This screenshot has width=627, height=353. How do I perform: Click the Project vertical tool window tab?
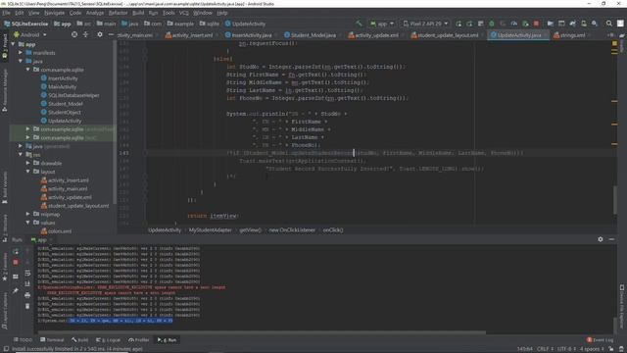click(x=5, y=47)
